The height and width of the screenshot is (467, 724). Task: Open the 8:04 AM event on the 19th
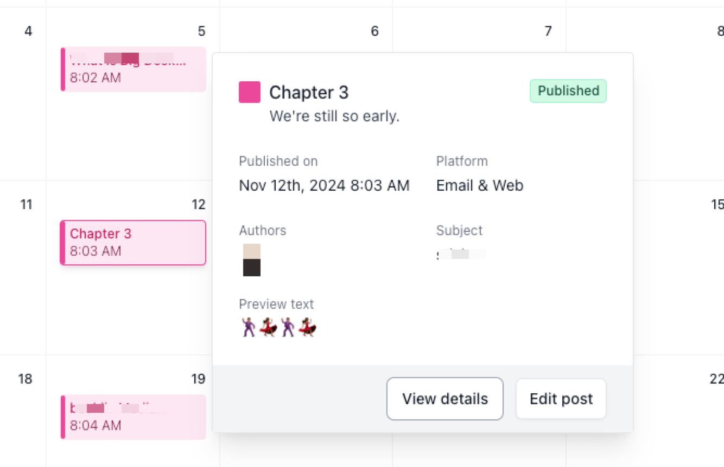[133, 417]
